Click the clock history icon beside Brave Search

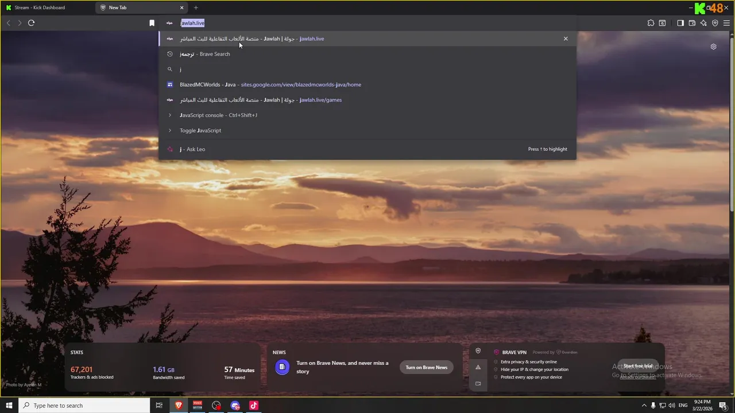pyautogui.click(x=170, y=54)
